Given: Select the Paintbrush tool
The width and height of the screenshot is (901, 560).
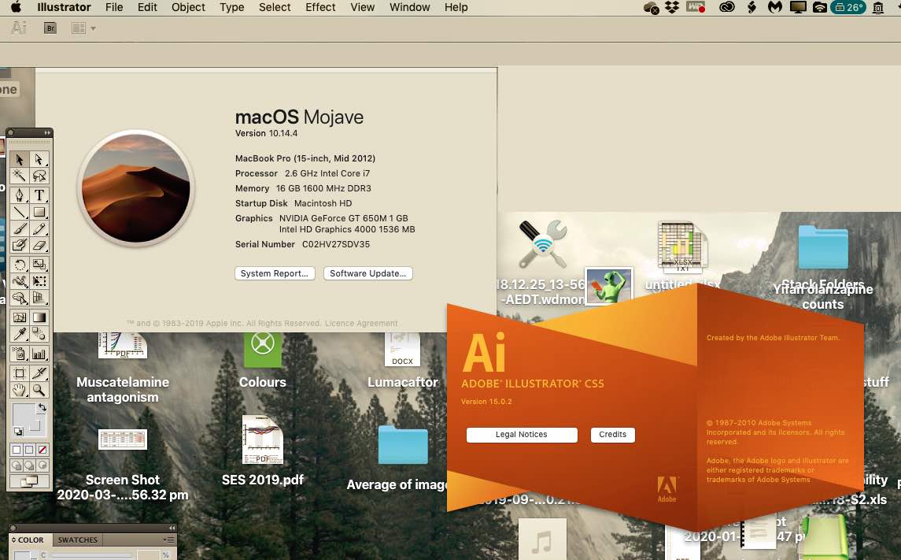Looking at the screenshot, I should pos(20,229).
